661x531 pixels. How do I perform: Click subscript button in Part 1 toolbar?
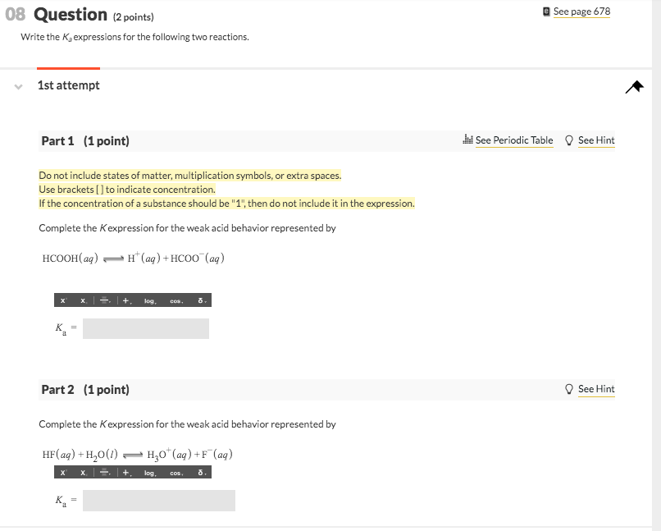tap(84, 300)
